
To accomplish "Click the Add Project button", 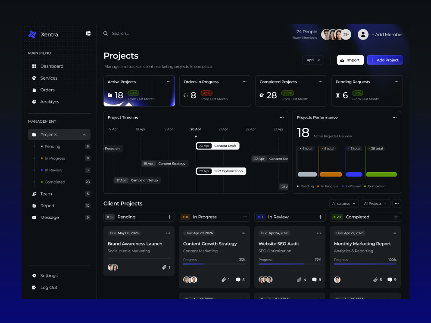I will tap(385, 60).
